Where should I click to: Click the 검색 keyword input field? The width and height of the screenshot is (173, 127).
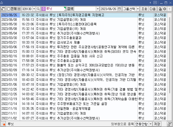point(85,9)
